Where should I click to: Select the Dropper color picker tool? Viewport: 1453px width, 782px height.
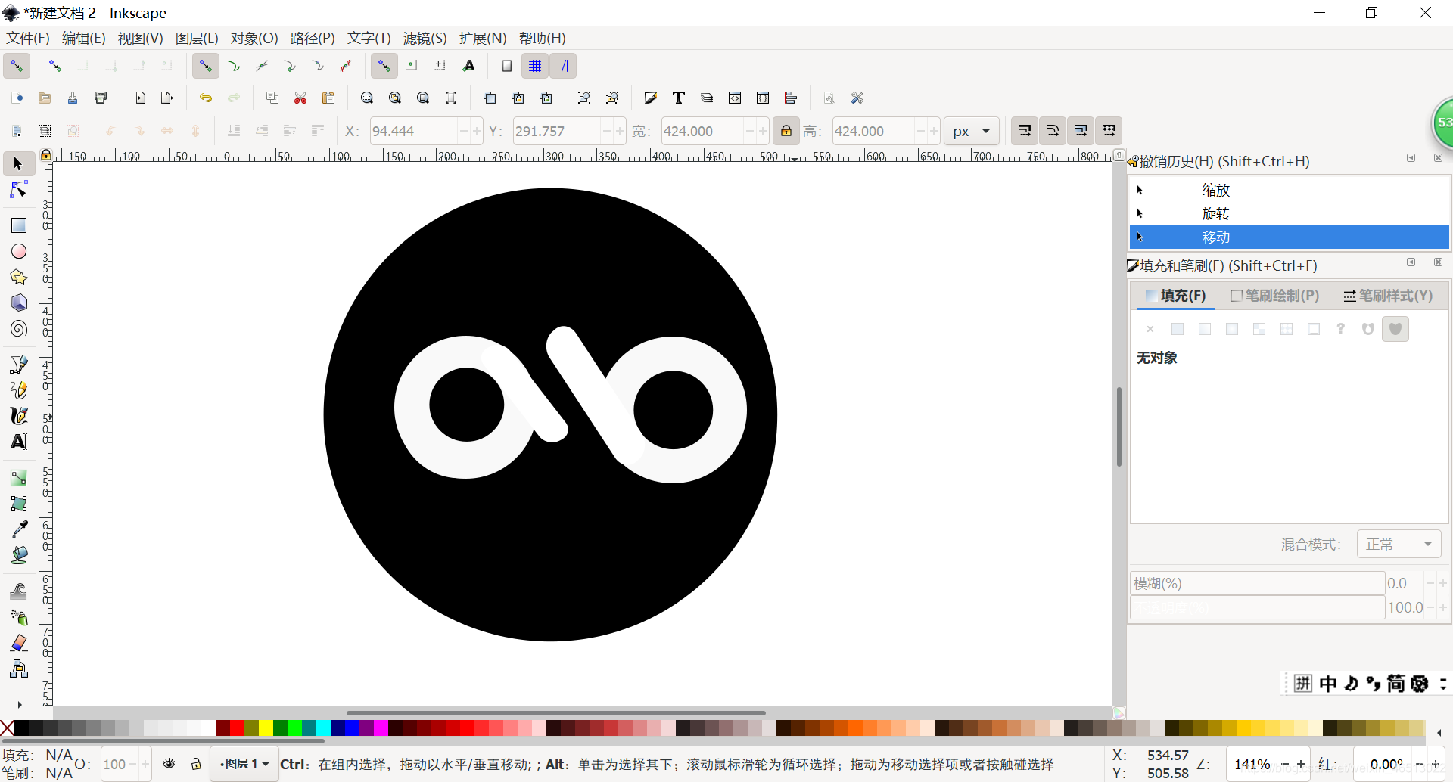point(18,529)
